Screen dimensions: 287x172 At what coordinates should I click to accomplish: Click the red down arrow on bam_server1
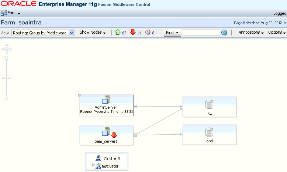[114, 135]
